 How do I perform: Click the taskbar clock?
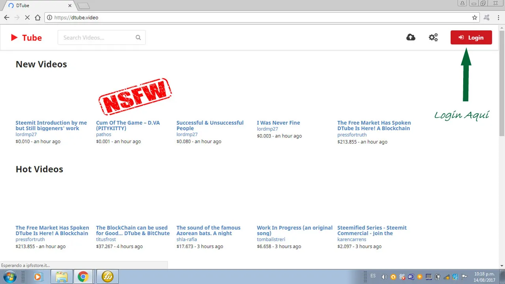click(484, 277)
